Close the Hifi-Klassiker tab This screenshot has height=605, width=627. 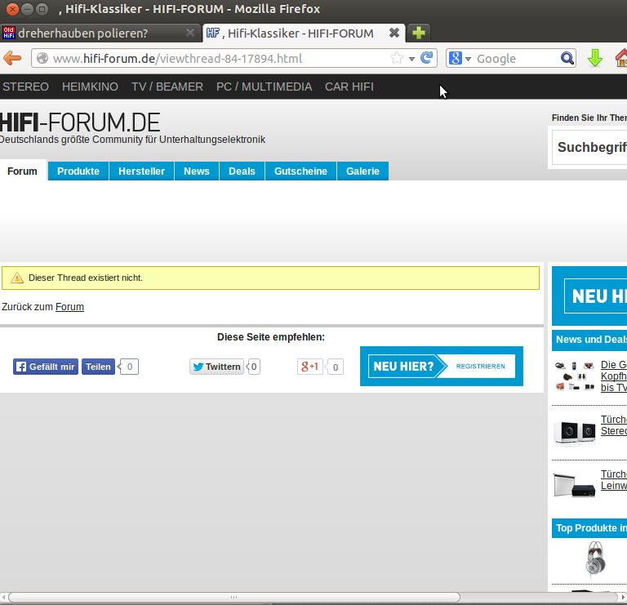pos(394,33)
